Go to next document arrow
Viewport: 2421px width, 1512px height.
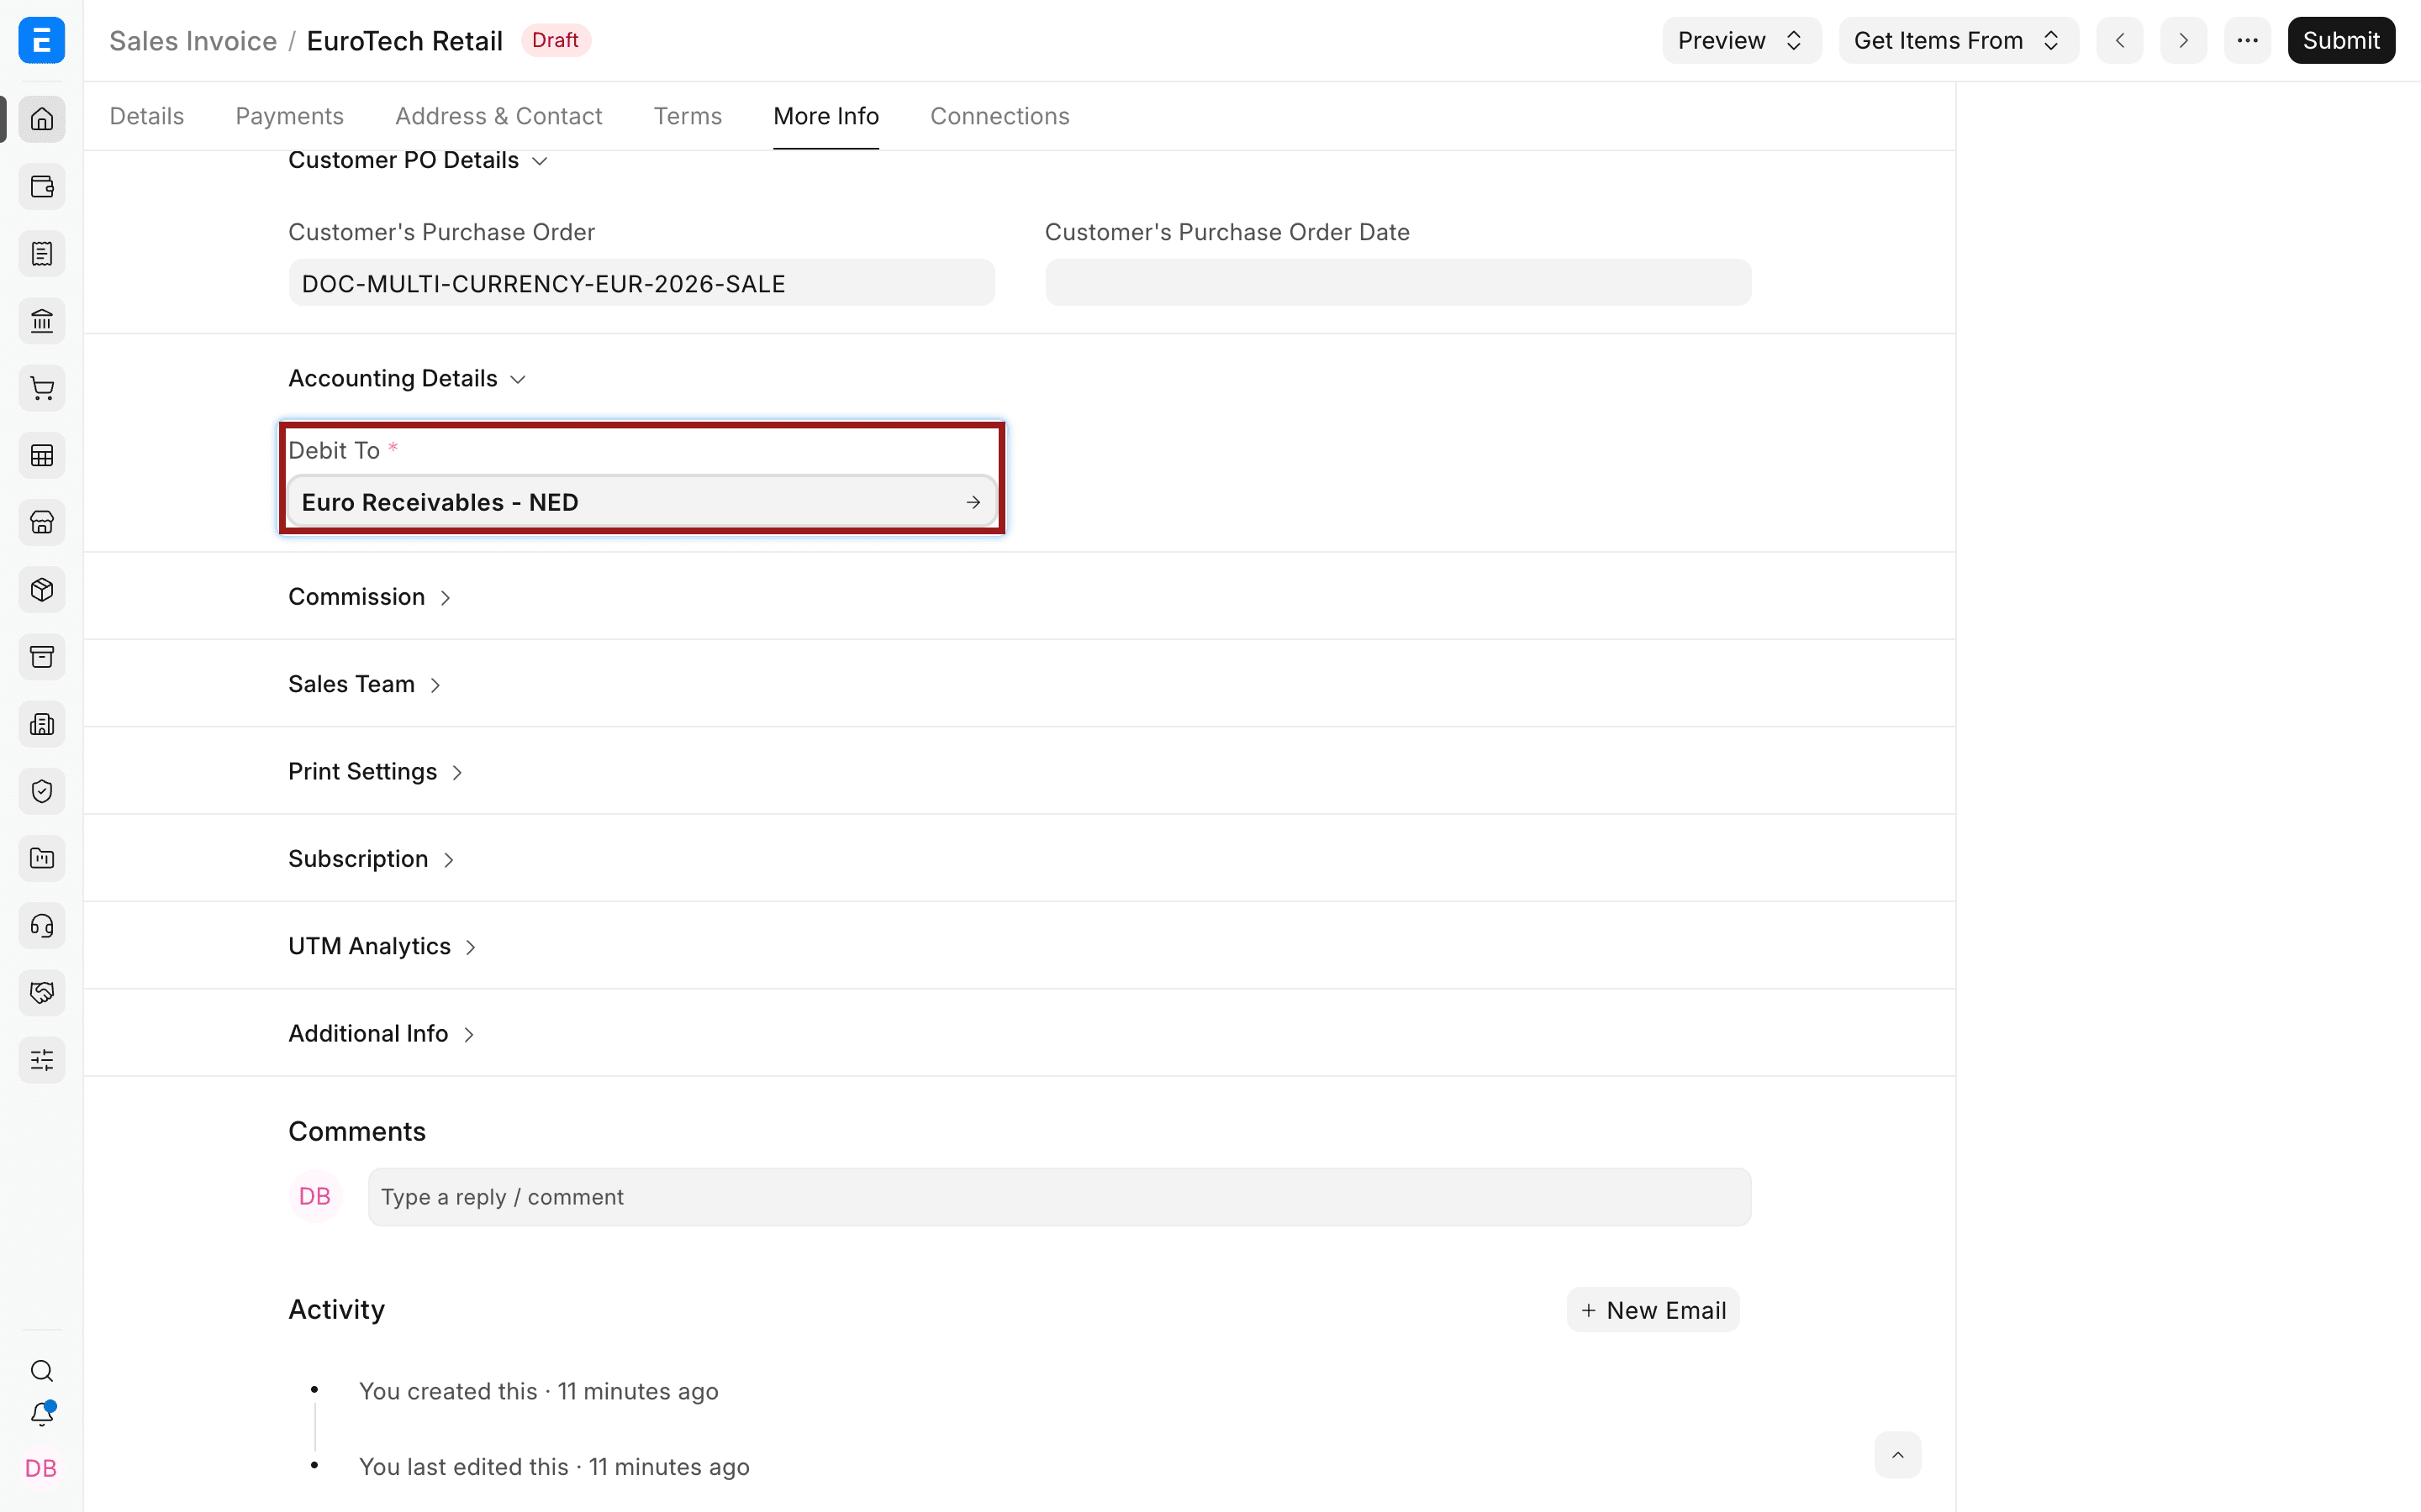pos(2184,40)
